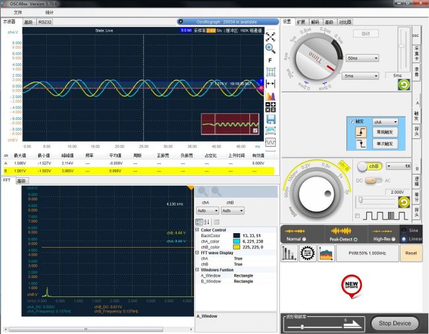Select the horizontal measurement cursor icon
This screenshot has width=429, height=334.
pyautogui.click(x=271, y=84)
